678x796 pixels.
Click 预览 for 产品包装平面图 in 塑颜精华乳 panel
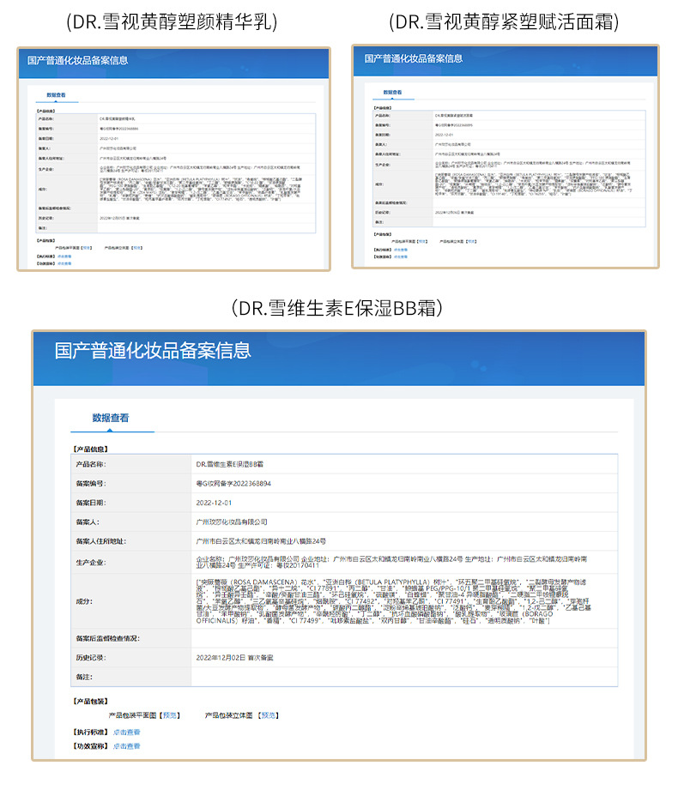87,248
